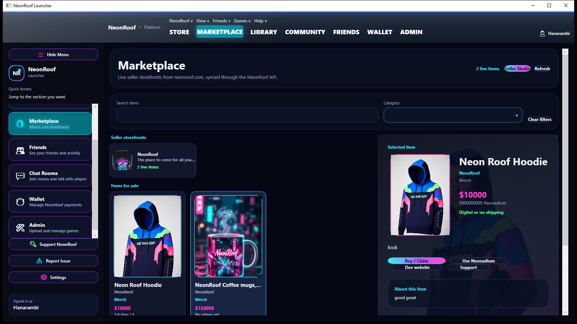Go to the top FRIENDS tab
This screenshot has height=324, width=577.
click(346, 32)
